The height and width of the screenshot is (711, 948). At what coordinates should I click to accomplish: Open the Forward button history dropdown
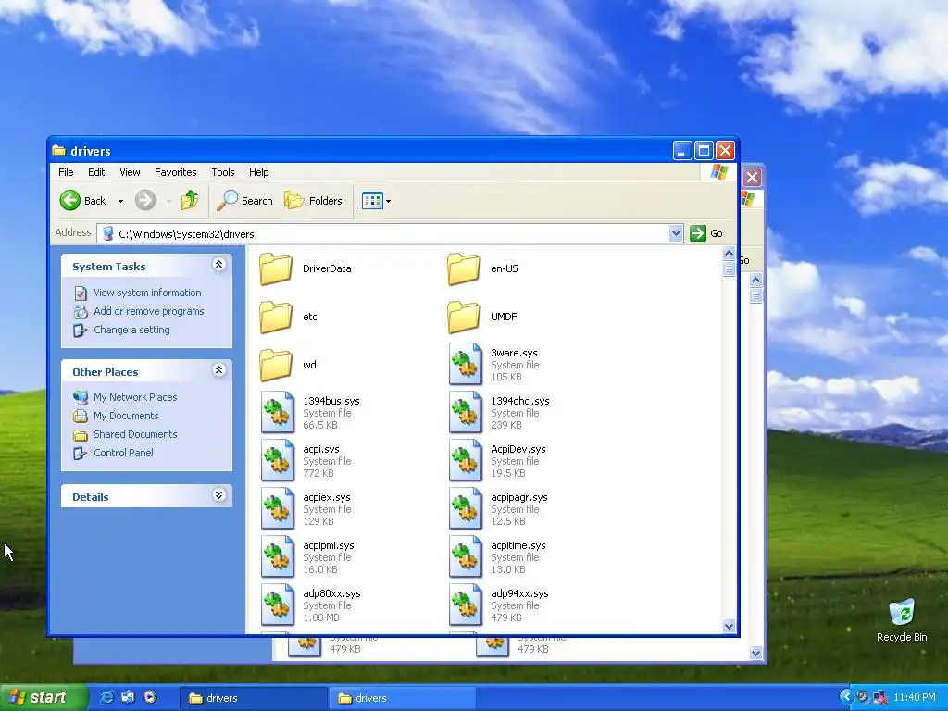[168, 201]
